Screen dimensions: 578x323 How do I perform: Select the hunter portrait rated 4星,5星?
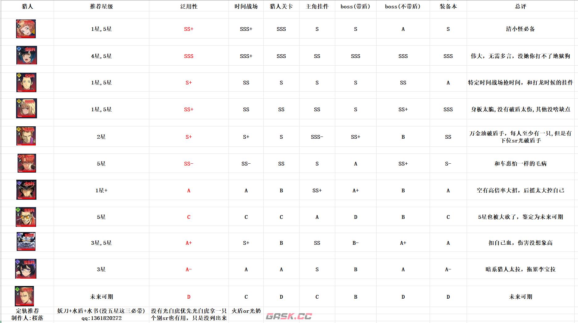27,55
